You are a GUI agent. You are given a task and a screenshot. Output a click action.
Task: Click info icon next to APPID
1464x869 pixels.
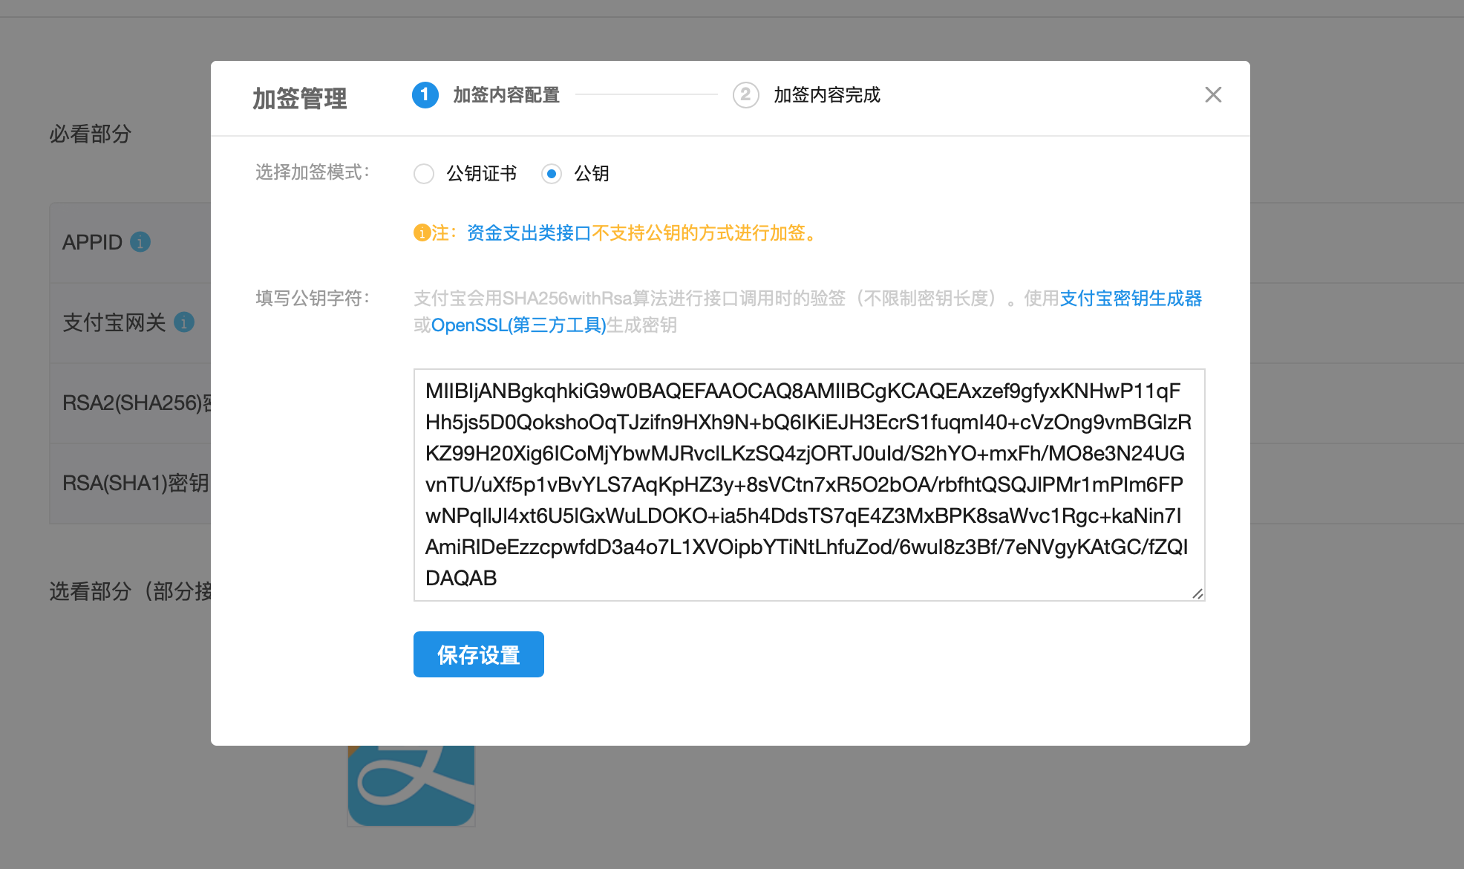click(140, 242)
